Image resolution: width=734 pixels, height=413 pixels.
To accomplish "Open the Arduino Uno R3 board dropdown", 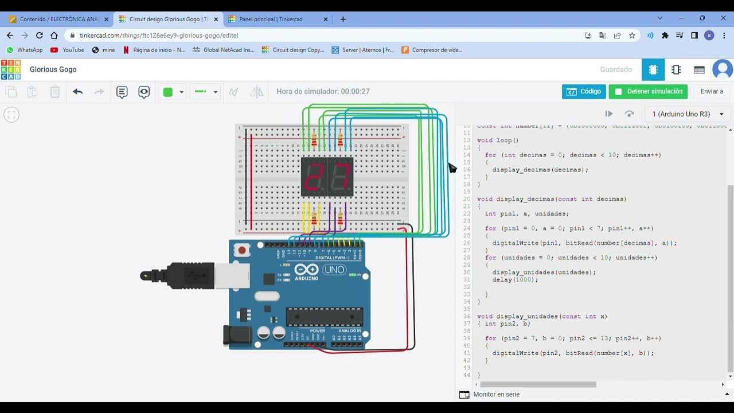I will (688, 114).
